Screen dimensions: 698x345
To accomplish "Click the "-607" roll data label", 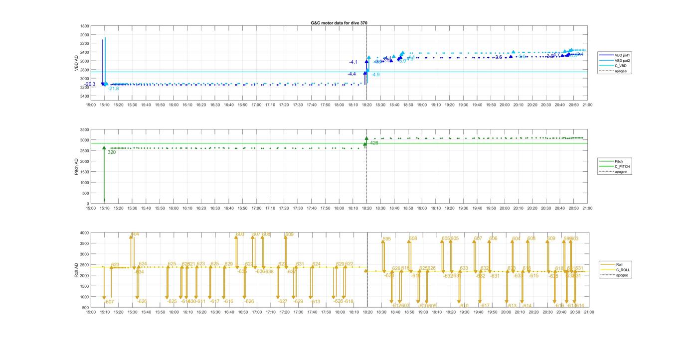I will [109, 302].
